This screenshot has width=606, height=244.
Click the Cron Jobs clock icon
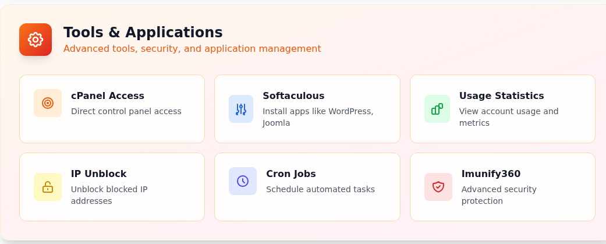point(243,181)
